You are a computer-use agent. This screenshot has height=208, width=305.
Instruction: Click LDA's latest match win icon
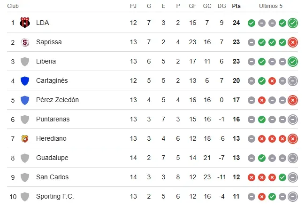[x=293, y=23]
